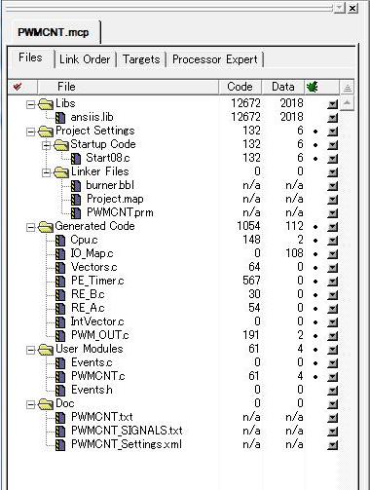Switch to the Link Order tab
Screen dimensions: 370x490
[85, 59]
